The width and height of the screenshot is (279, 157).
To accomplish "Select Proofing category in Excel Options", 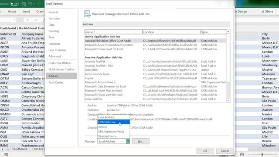I will [61, 31].
